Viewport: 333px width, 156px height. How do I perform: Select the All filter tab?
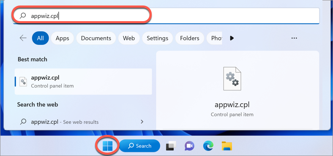pyautogui.click(x=40, y=38)
